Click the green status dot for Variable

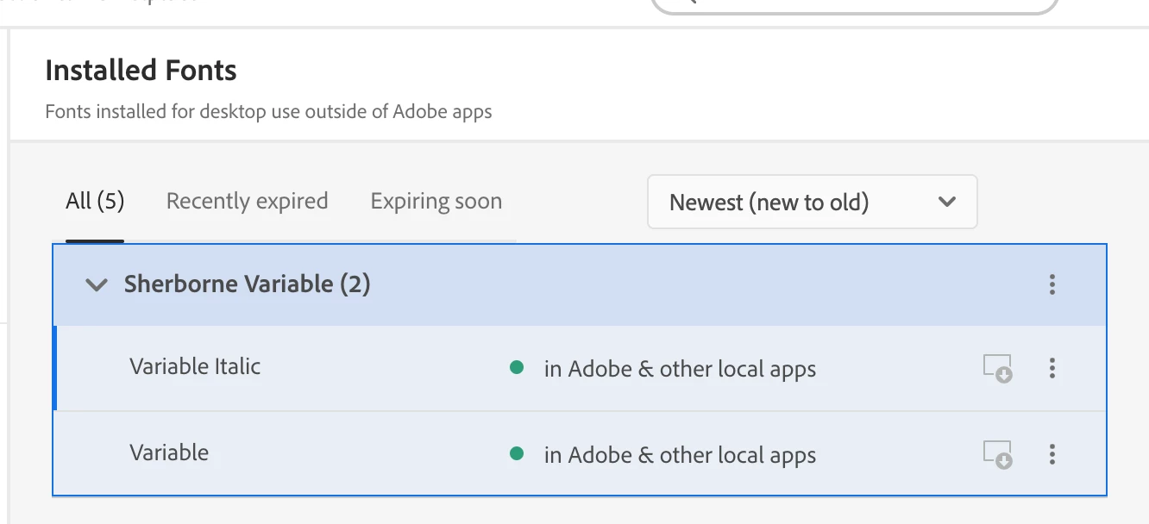pos(517,454)
